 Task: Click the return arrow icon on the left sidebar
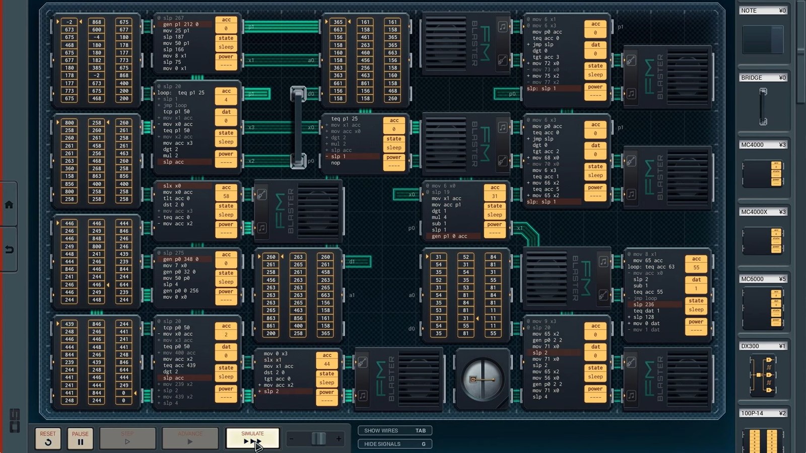click(9, 249)
